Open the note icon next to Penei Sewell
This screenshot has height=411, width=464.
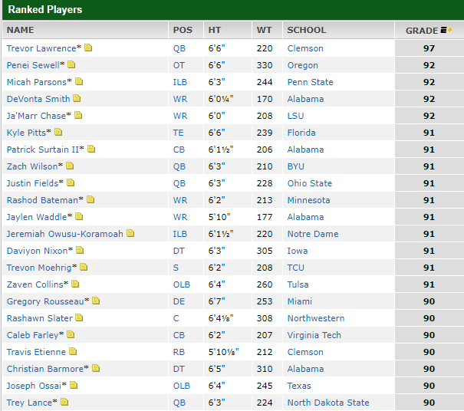click(x=71, y=65)
